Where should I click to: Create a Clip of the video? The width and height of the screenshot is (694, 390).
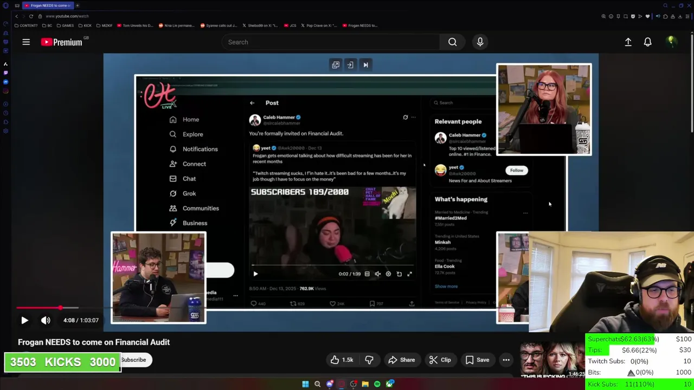pos(440,360)
